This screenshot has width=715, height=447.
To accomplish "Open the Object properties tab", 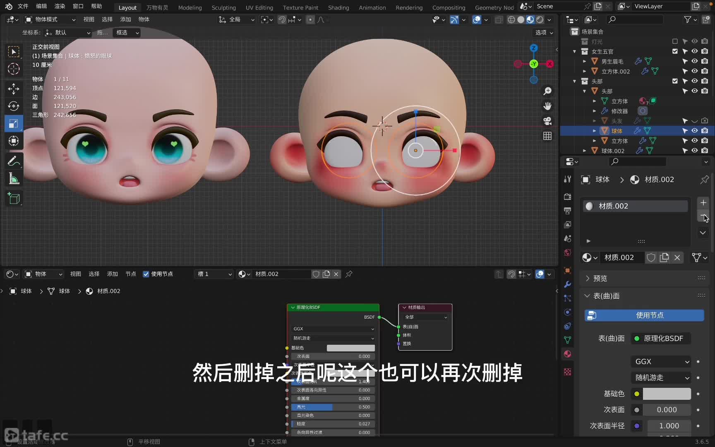I will (568, 270).
